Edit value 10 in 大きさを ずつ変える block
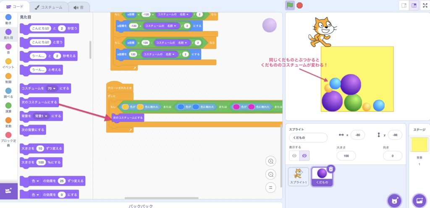Viewport: 430px width, 208px height. 40,148
